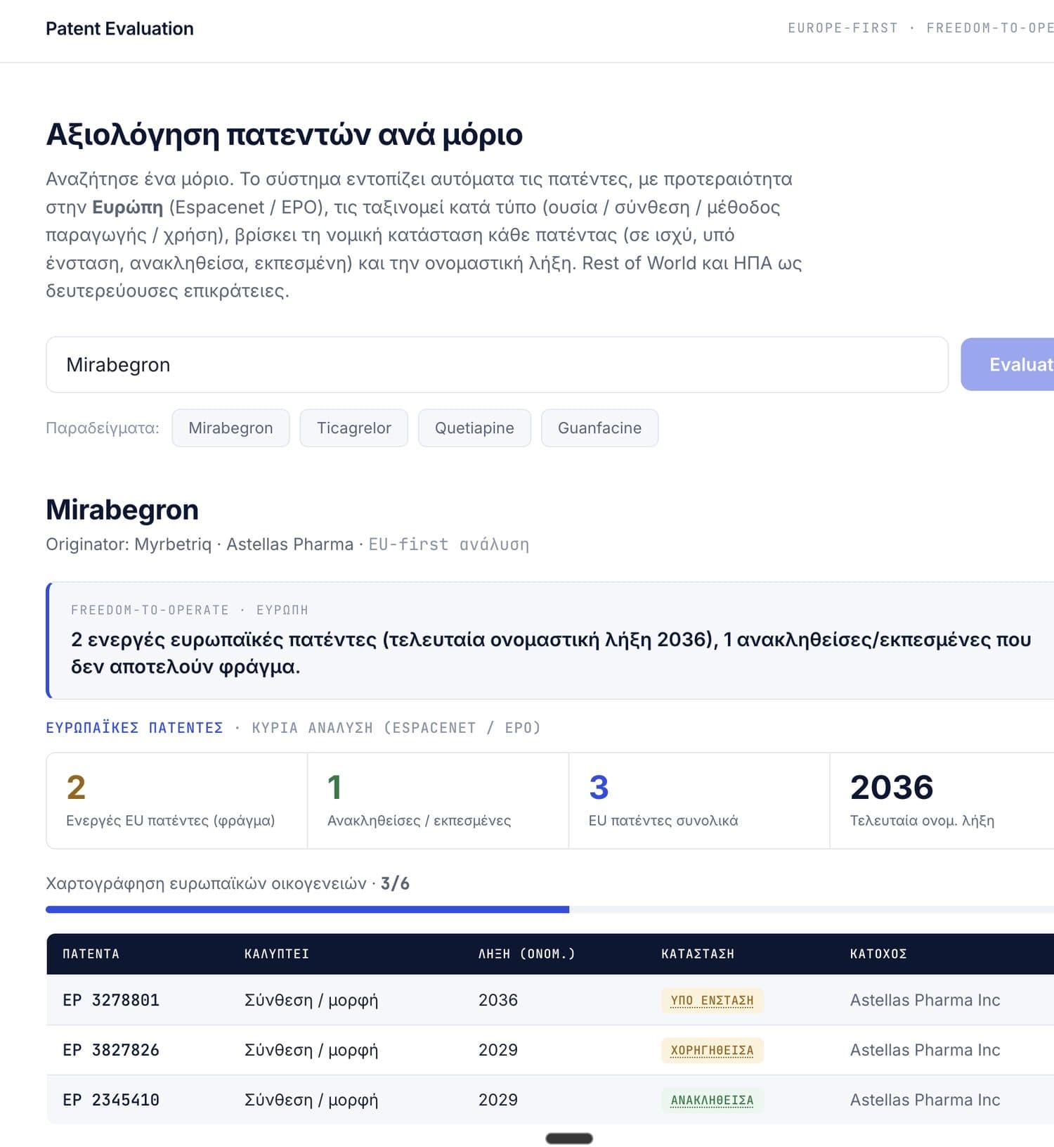Viewport: 1054px width, 1147px height.
Task: Click the revoked/expired patents count card
Action: point(438,800)
